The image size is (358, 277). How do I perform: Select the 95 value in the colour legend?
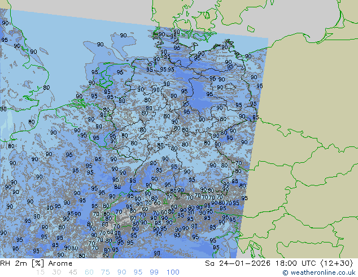[x=138, y=272]
